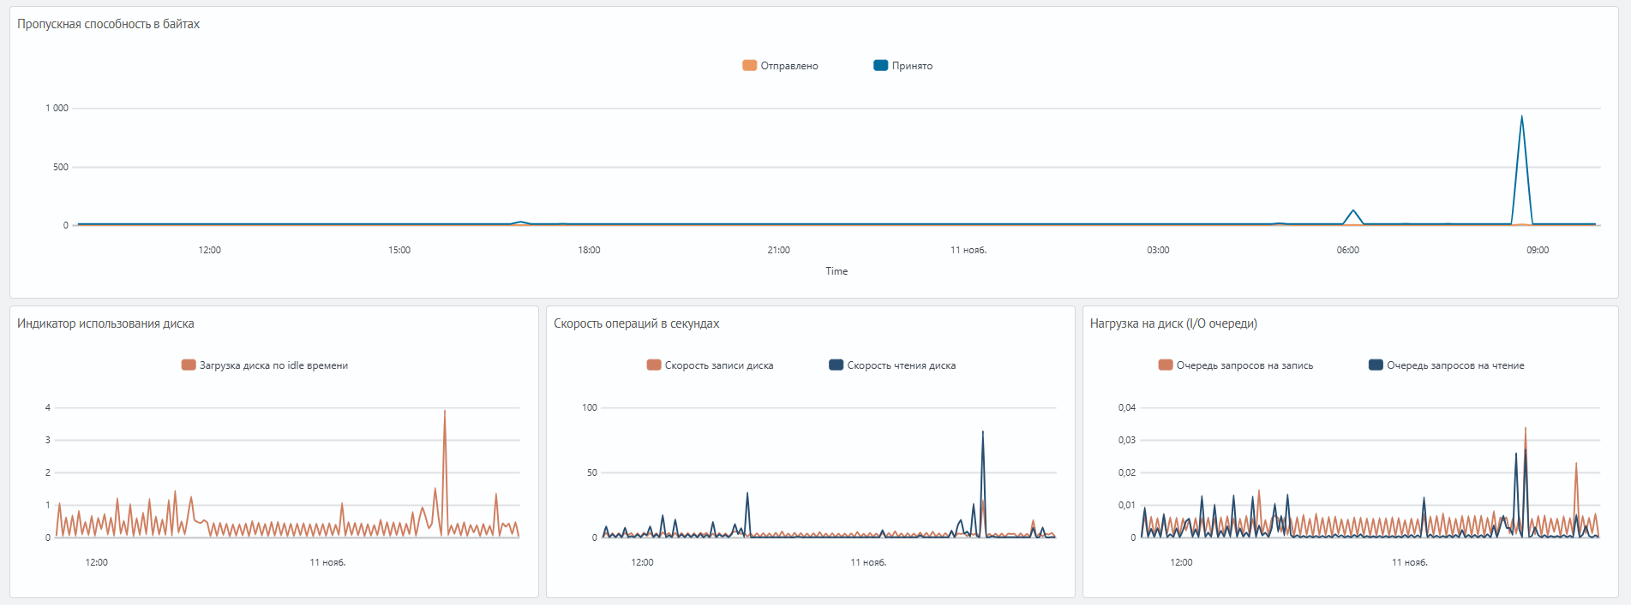The width and height of the screenshot is (1631, 605).
Task: Select the small Принято peak near 06:00
Action: pyautogui.click(x=1353, y=211)
